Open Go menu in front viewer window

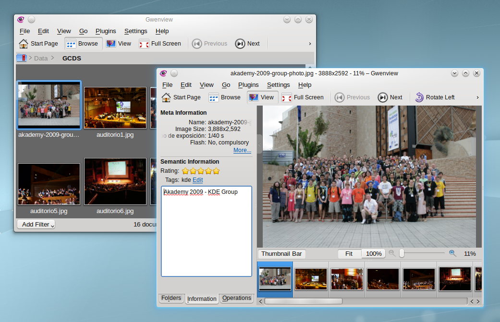[x=226, y=85]
